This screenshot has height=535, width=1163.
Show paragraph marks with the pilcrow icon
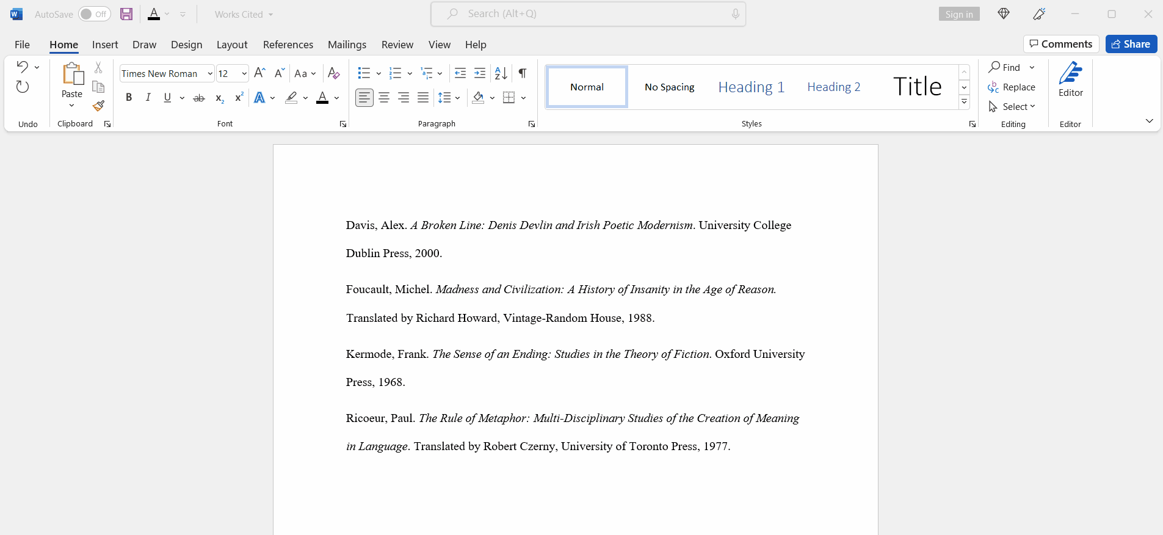pyautogui.click(x=523, y=73)
